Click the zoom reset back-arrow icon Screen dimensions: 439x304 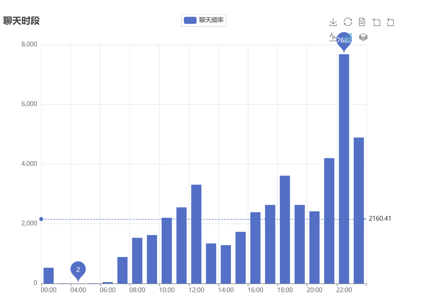point(391,22)
